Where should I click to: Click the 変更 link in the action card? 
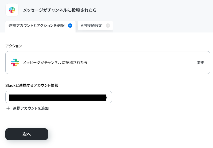(201, 63)
